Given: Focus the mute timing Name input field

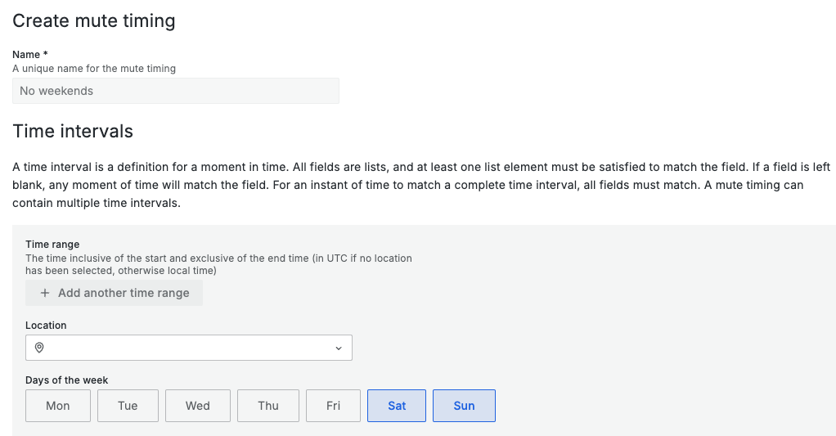Looking at the screenshot, I should point(175,91).
